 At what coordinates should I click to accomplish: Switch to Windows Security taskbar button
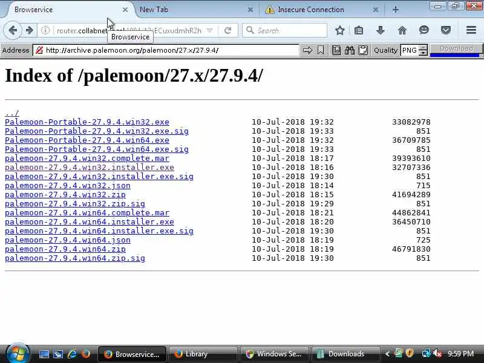pyautogui.click(x=275, y=354)
